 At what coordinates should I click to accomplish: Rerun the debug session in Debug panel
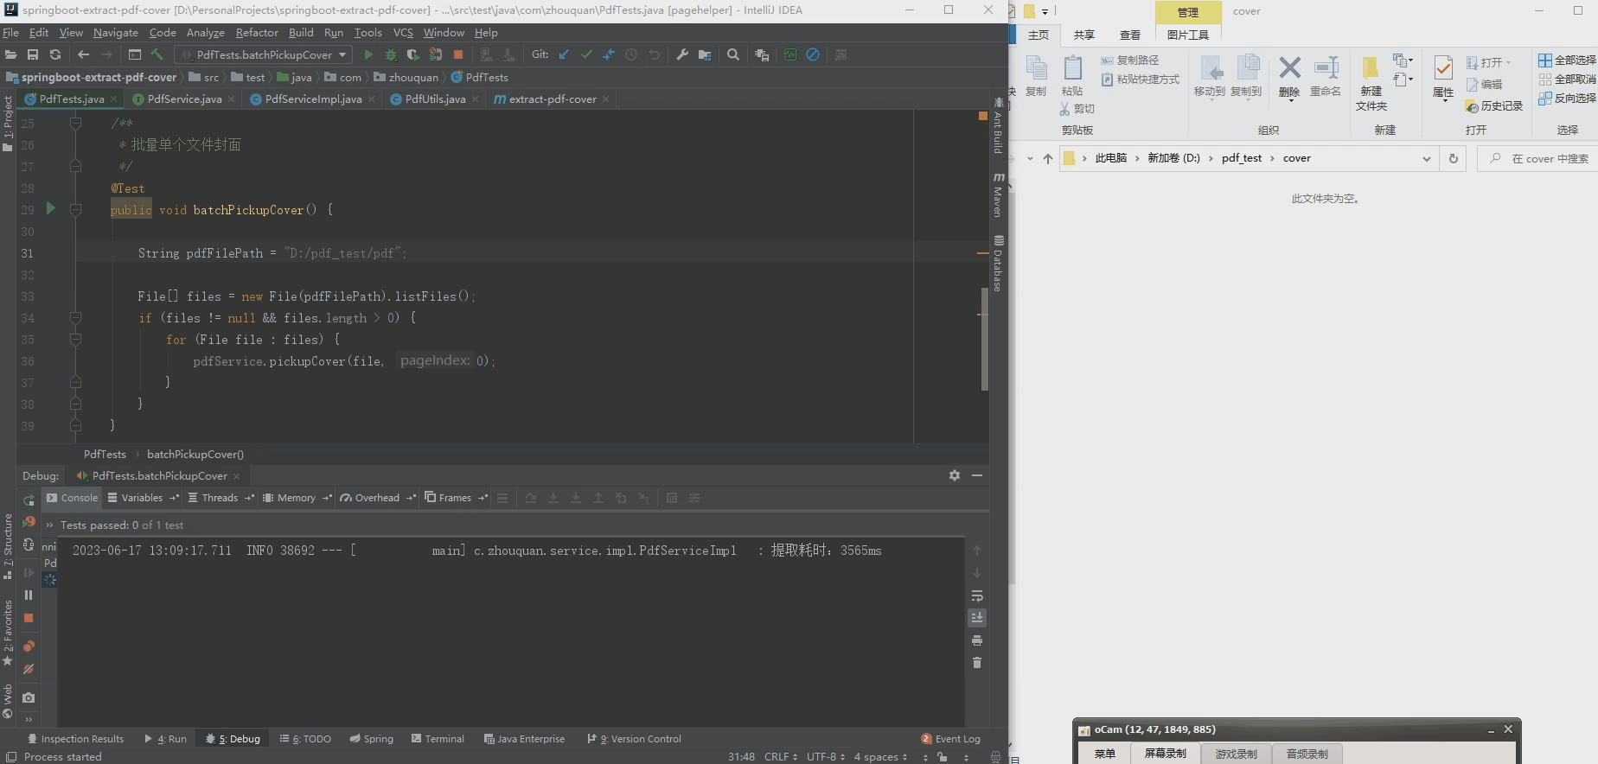click(29, 500)
